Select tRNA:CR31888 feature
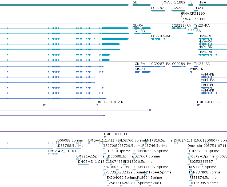 pos(184,22)
